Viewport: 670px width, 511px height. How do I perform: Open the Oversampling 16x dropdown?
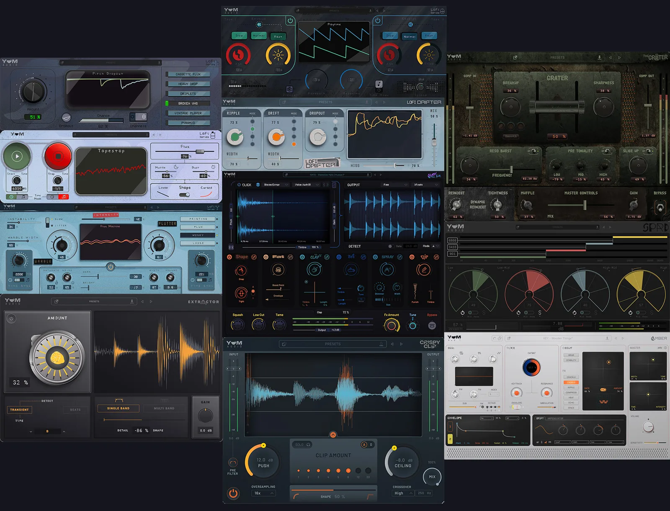tap(263, 493)
